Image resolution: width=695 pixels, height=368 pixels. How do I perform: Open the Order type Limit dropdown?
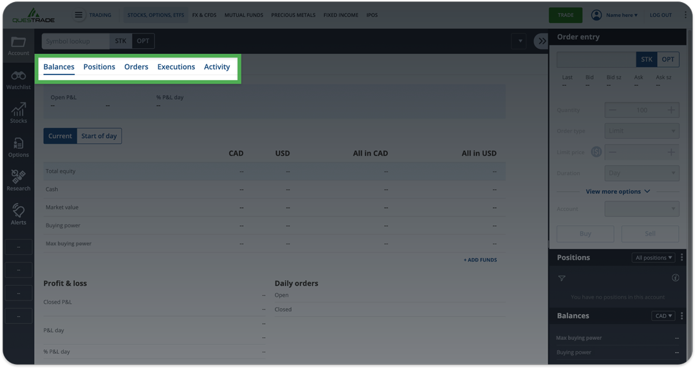(x=642, y=131)
